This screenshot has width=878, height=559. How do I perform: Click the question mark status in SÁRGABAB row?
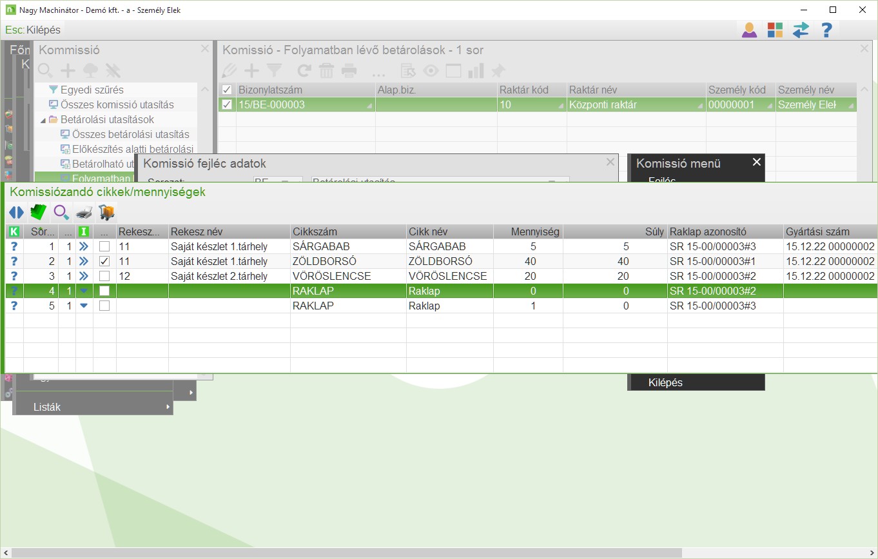[14, 246]
